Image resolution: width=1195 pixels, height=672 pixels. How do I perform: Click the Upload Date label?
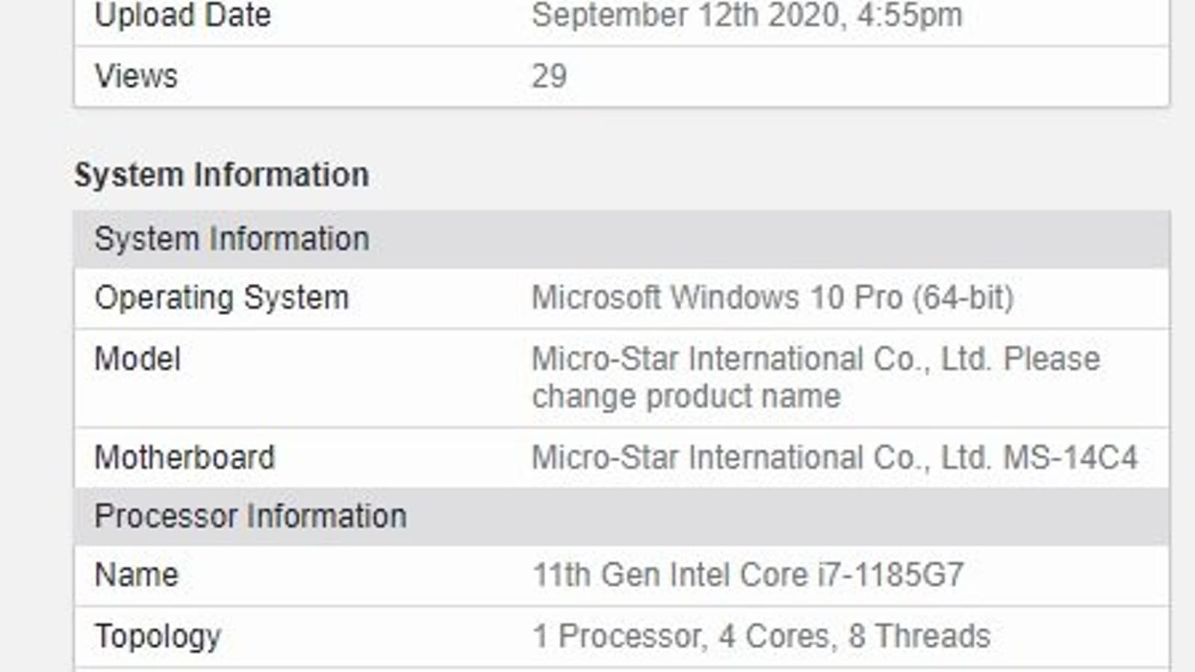pos(182,16)
